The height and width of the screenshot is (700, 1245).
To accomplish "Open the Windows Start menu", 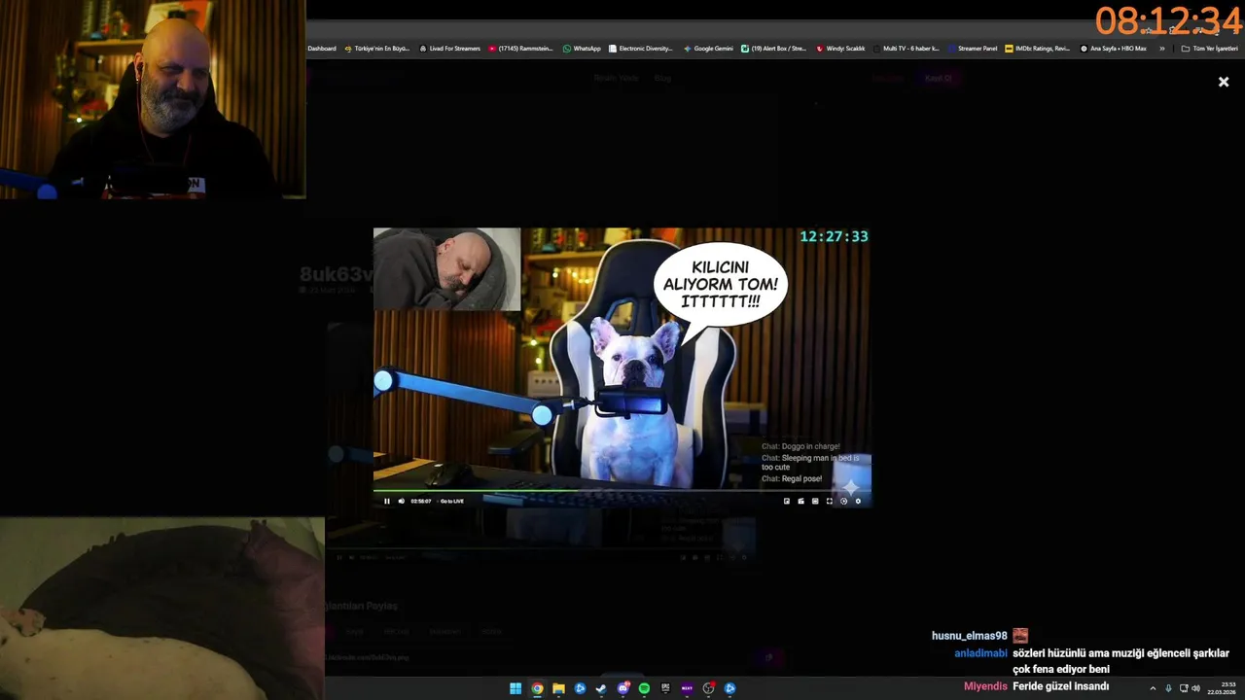I will coord(516,688).
